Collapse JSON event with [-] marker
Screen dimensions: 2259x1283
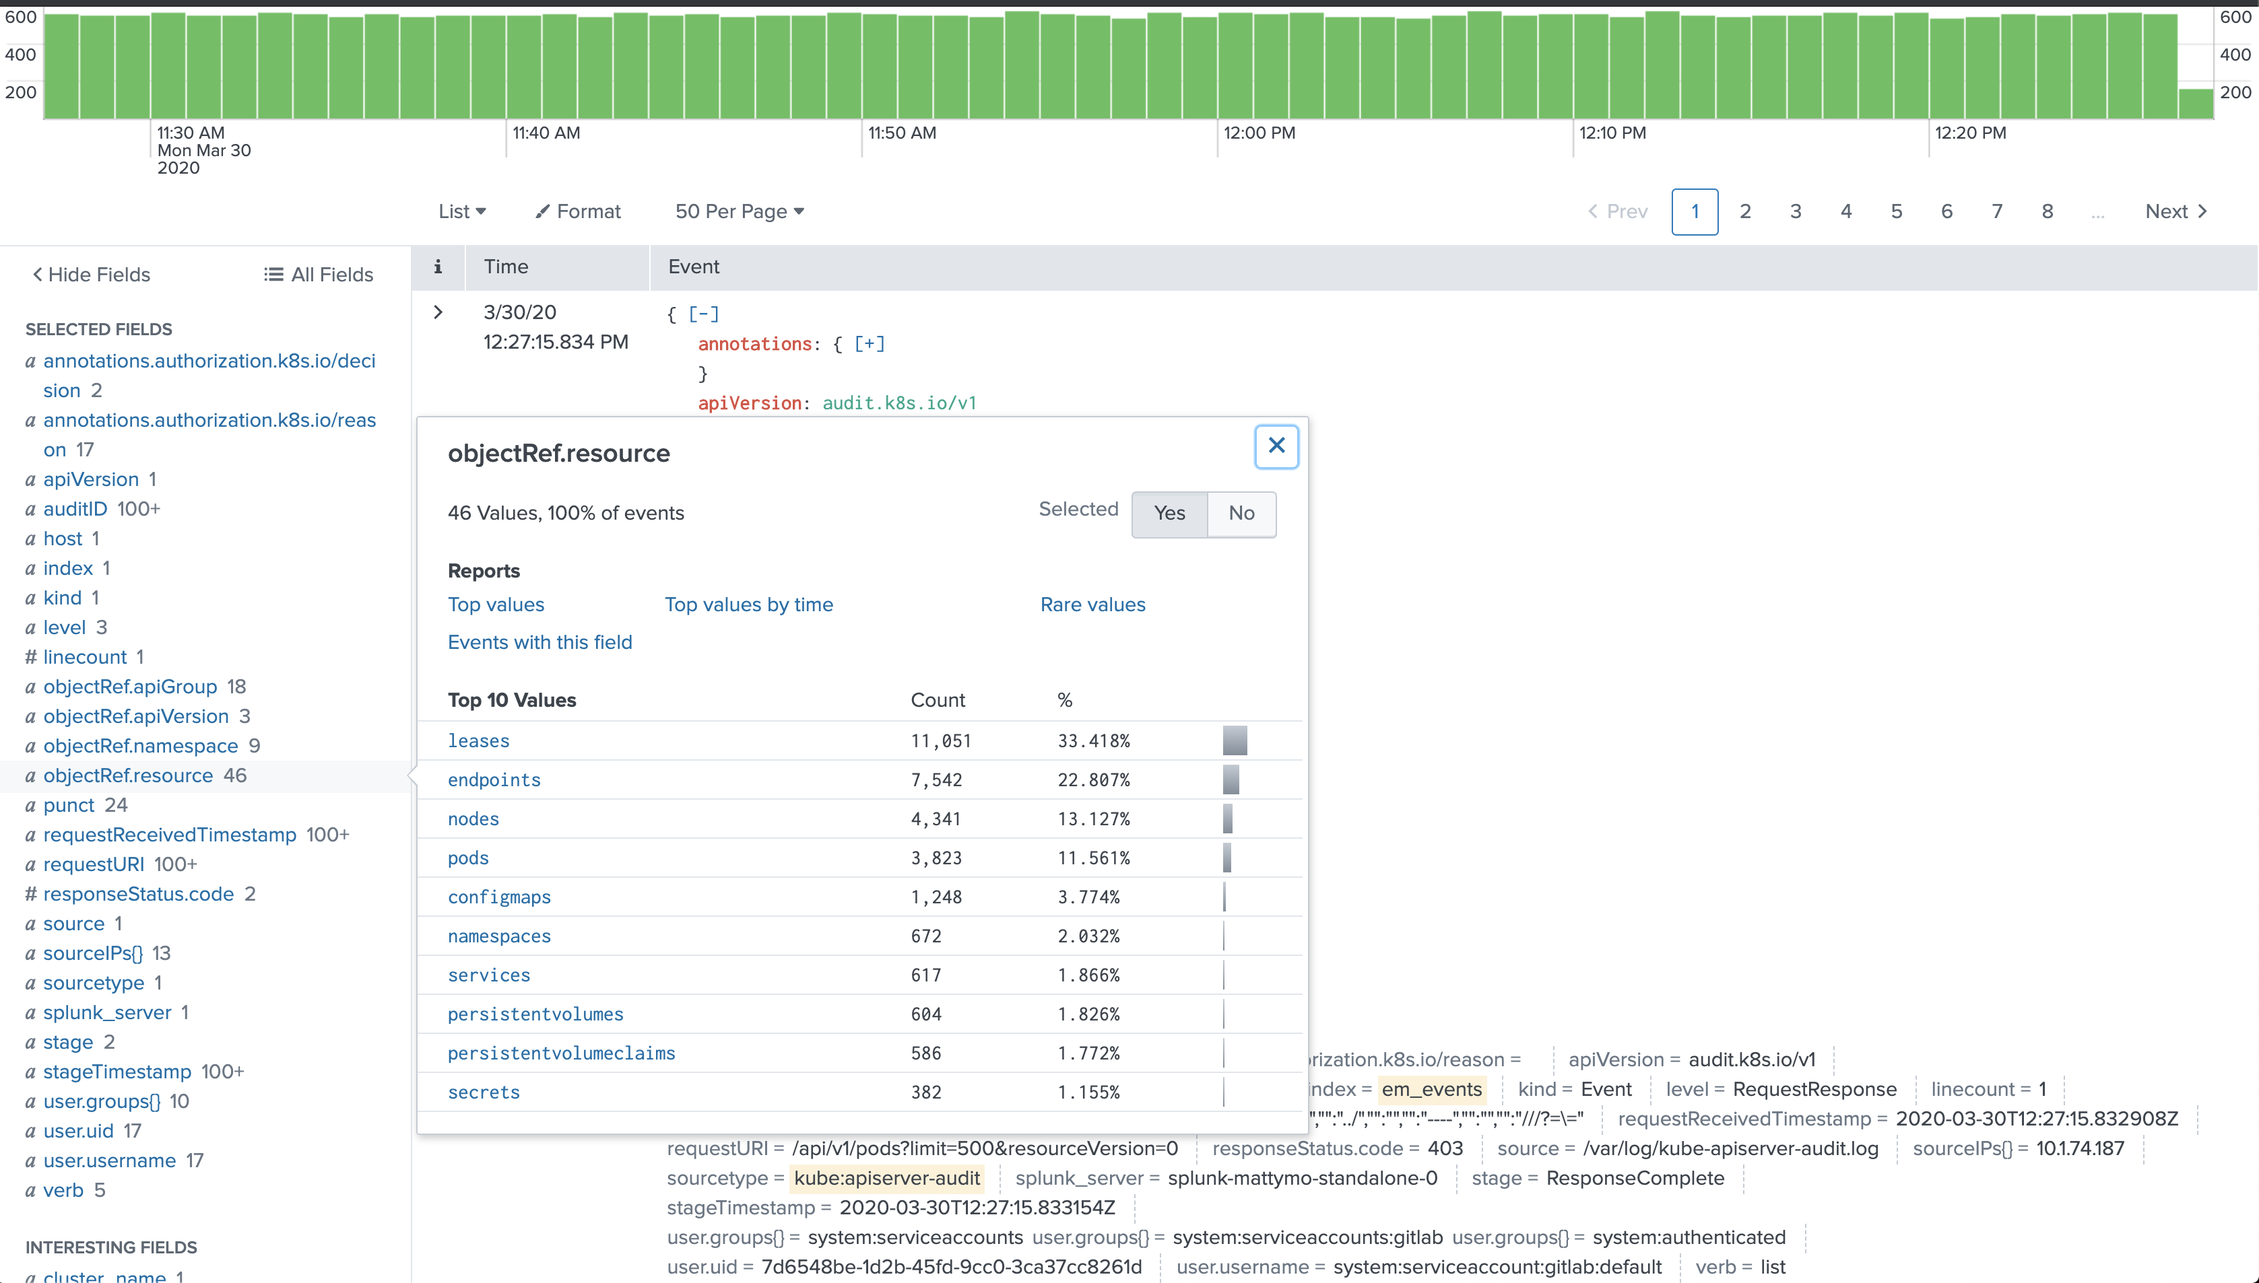point(703,314)
